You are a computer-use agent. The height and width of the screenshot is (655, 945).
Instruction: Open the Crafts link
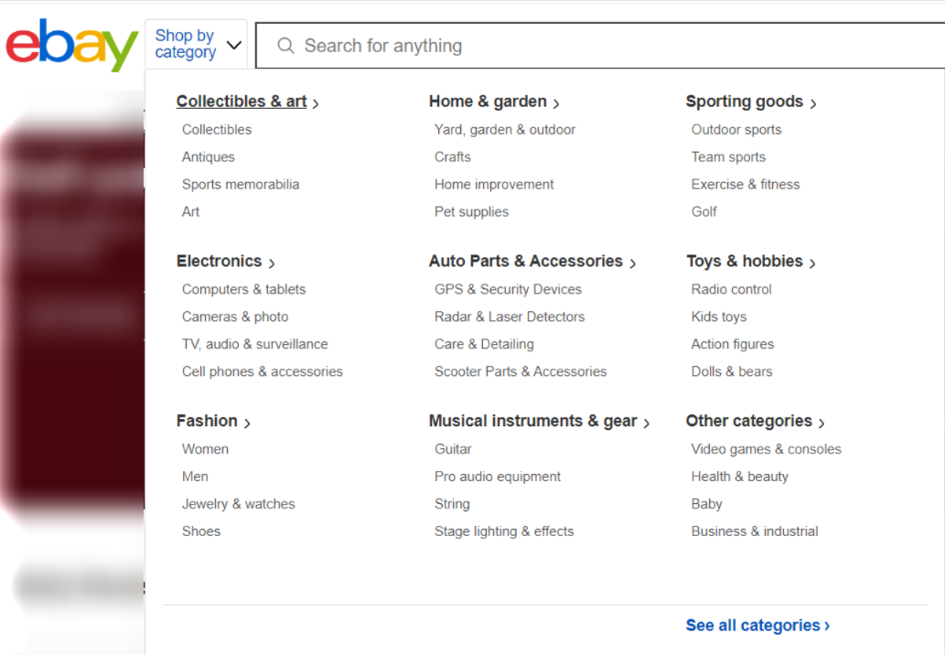(453, 156)
